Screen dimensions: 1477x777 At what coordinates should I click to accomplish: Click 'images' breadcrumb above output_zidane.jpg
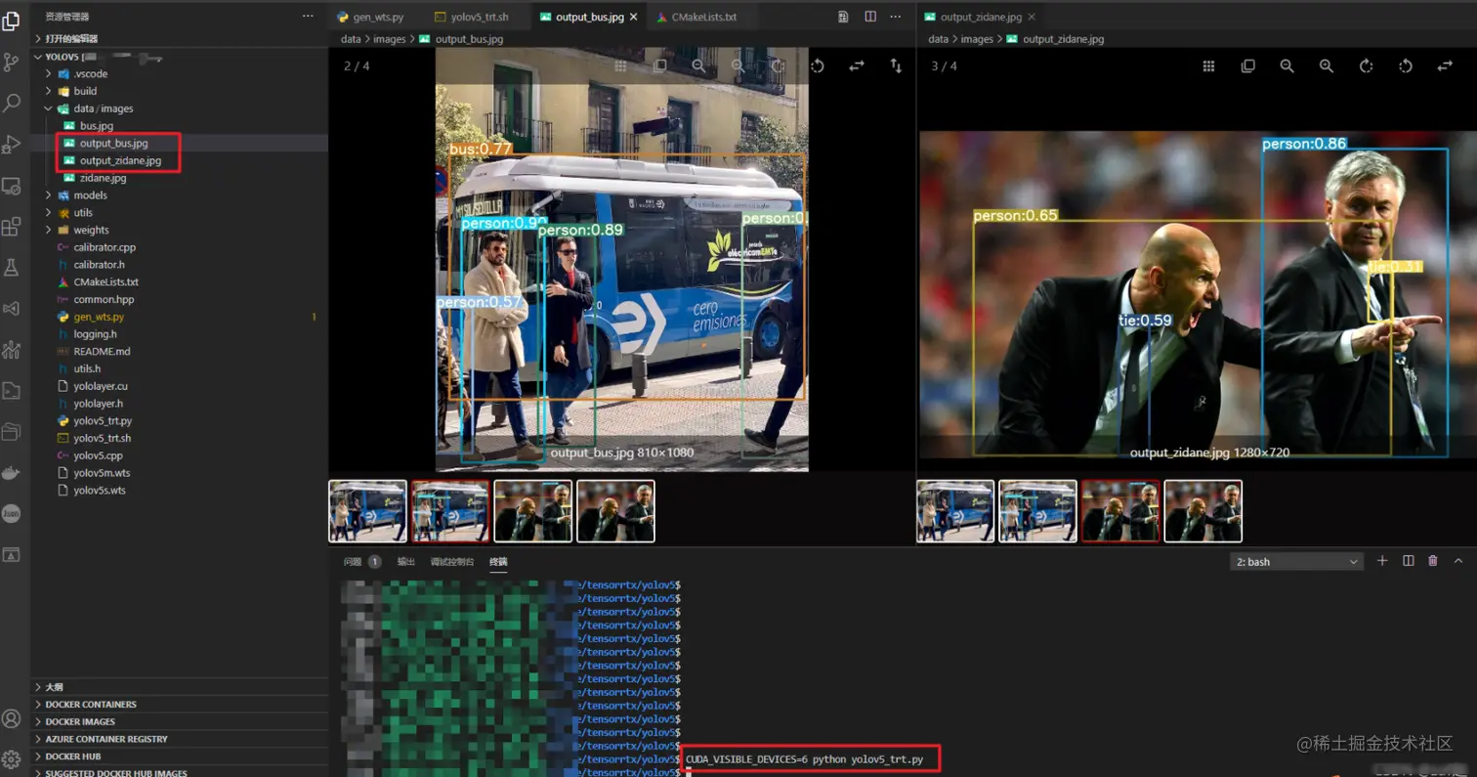[x=977, y=39]
